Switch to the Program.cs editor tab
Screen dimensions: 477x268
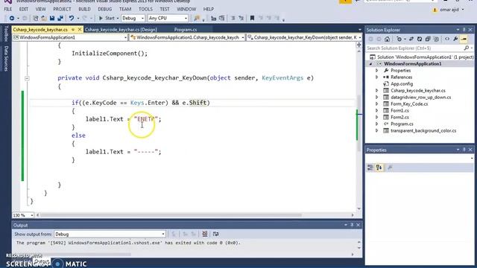click(x=186, y=30)
